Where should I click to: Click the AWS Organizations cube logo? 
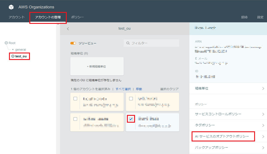coord(11,7)
